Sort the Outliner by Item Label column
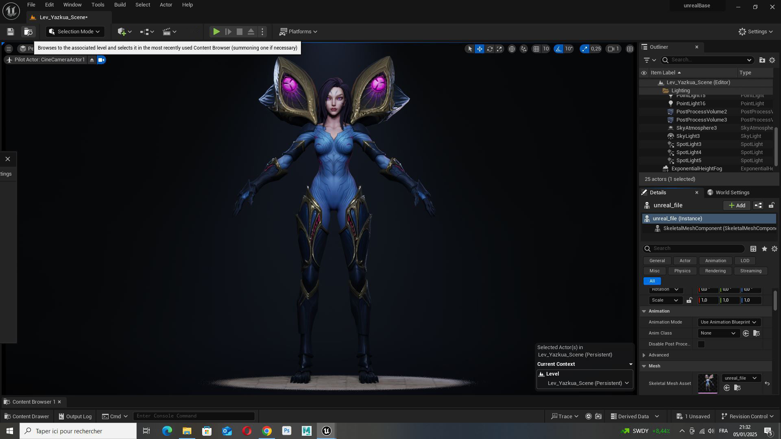 [665, 73]
